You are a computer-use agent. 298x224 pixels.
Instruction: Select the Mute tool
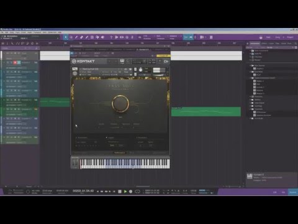[92, 37]
